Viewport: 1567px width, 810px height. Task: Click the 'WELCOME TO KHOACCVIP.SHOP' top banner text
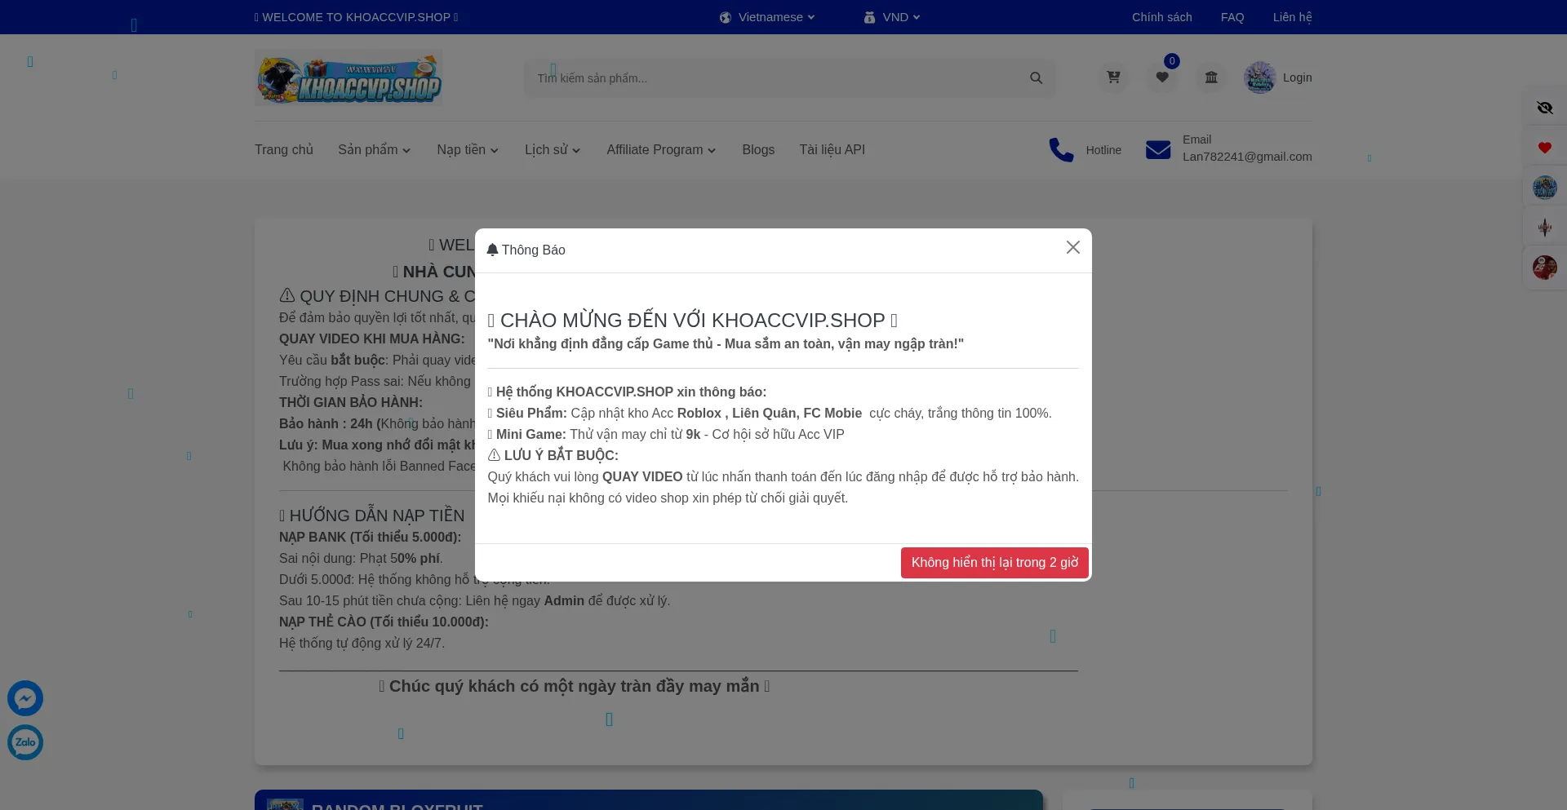pyautogui.click(x=357, y=17)
